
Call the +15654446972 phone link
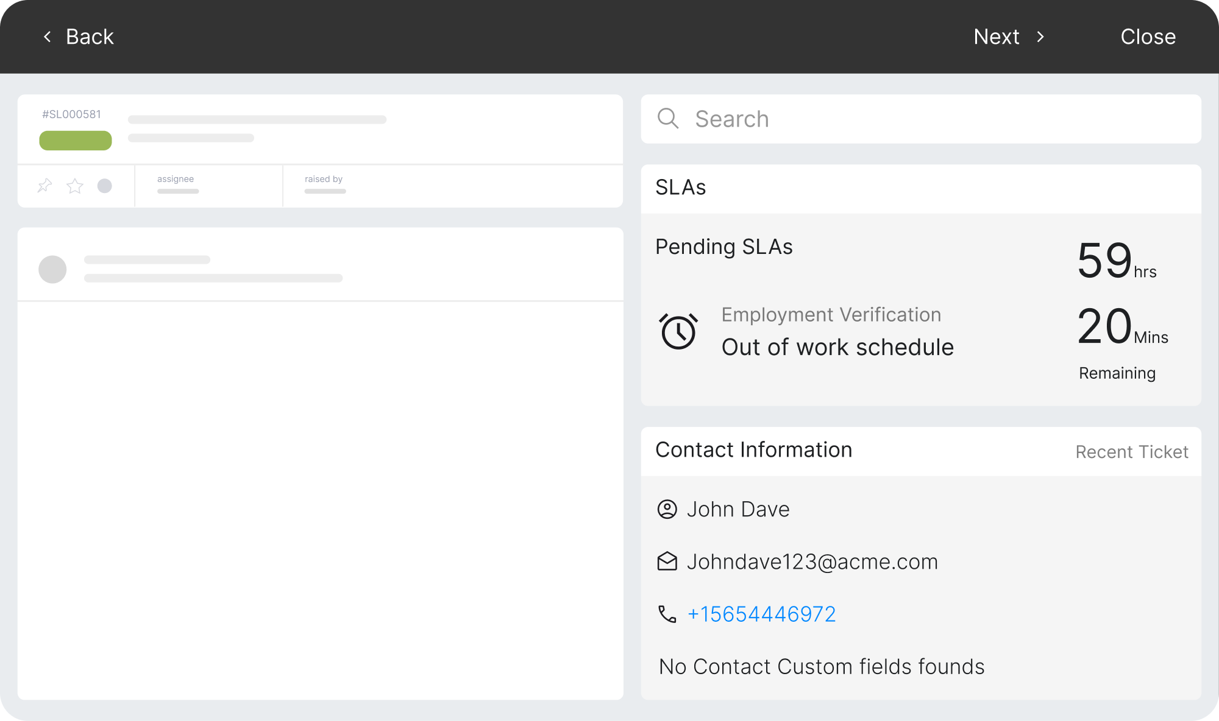click(x=762, y=614)
